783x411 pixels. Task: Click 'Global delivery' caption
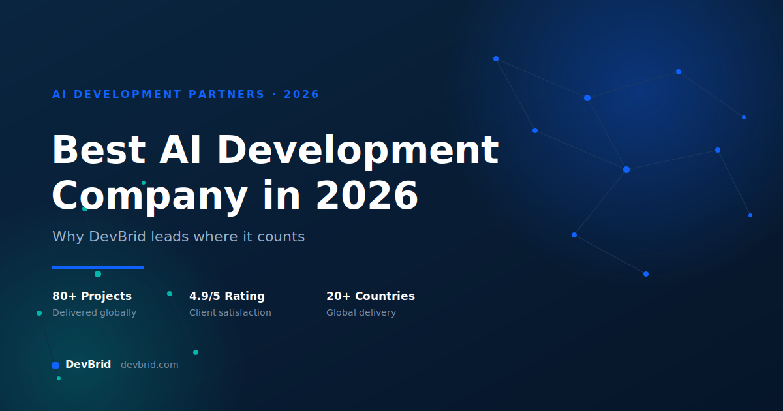click(361, 312)
